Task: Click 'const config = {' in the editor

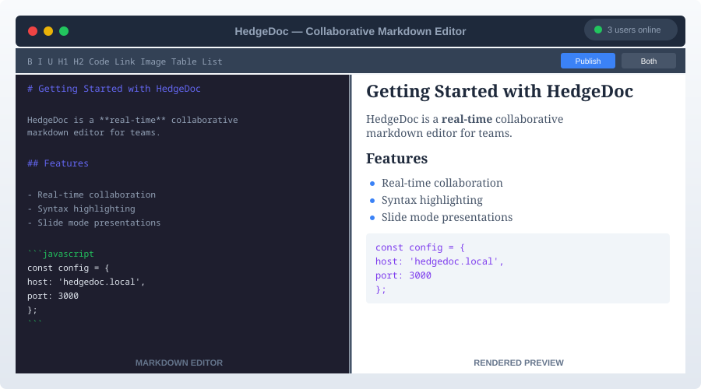Action: [x=68, y=268]
